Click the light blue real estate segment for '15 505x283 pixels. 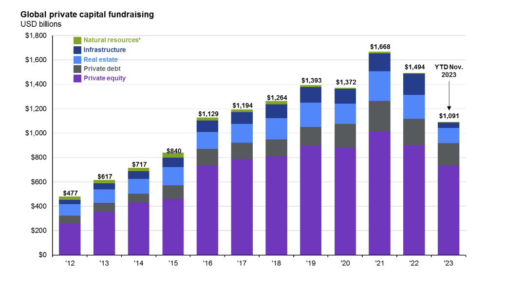click(x=173, y=176)
